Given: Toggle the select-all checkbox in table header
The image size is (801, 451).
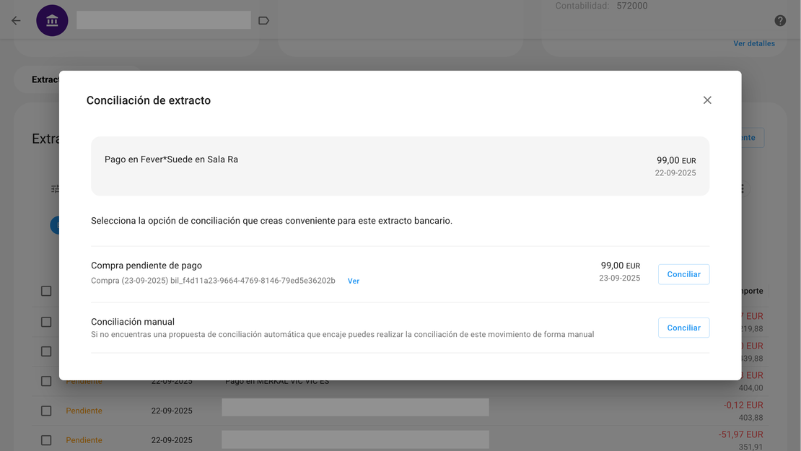Looking at the screenshot, I should [46, 292].
